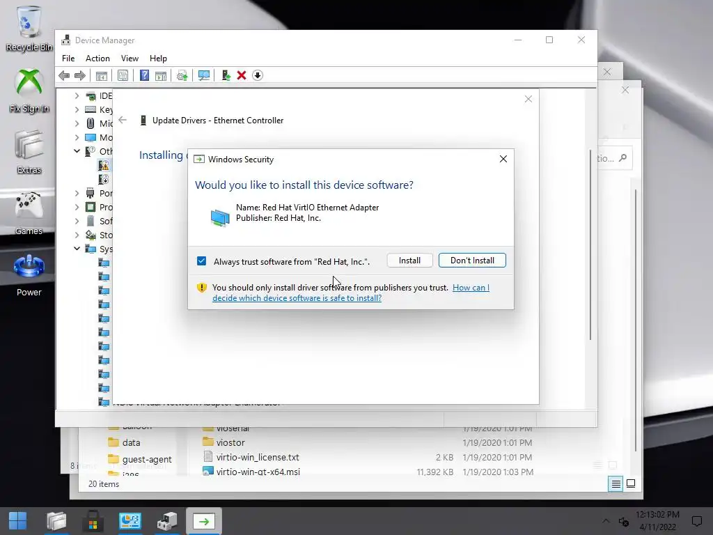
Task: Collapse the Other devices tree node
Action: click(x=77, y=151)
